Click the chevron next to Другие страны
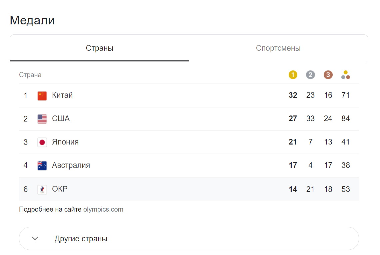 pos(35,239)
